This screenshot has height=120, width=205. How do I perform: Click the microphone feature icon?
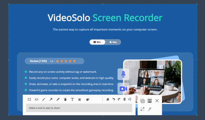click(123, 74)
